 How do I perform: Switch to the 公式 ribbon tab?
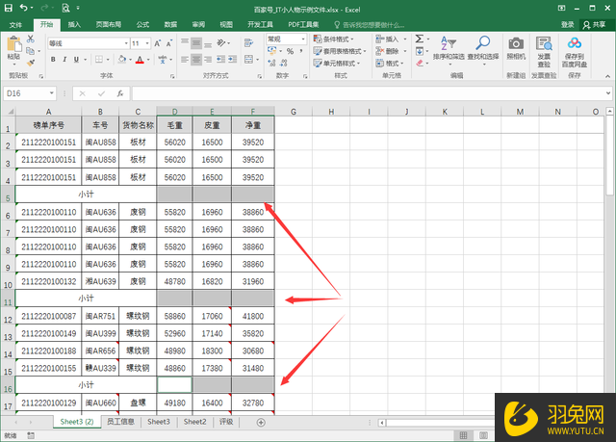[x=142, y=25]
